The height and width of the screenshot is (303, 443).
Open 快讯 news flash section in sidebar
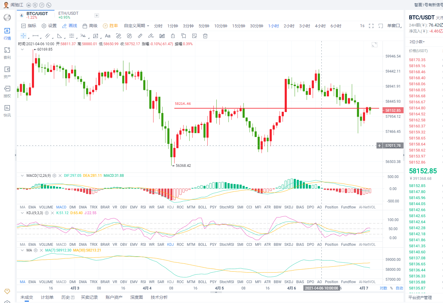(x=7, y=111)
